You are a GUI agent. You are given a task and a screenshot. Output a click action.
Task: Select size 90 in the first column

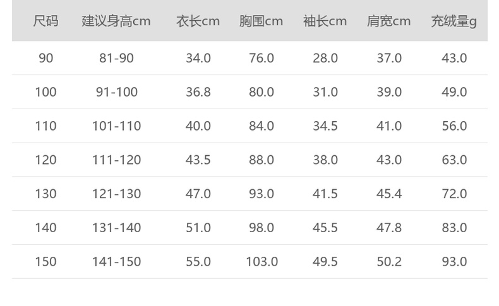coord(45,58)
